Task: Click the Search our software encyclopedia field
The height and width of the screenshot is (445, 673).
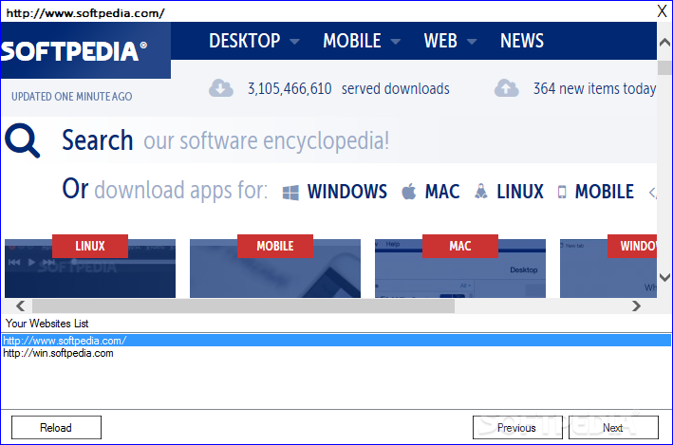Action: point(226,140)
